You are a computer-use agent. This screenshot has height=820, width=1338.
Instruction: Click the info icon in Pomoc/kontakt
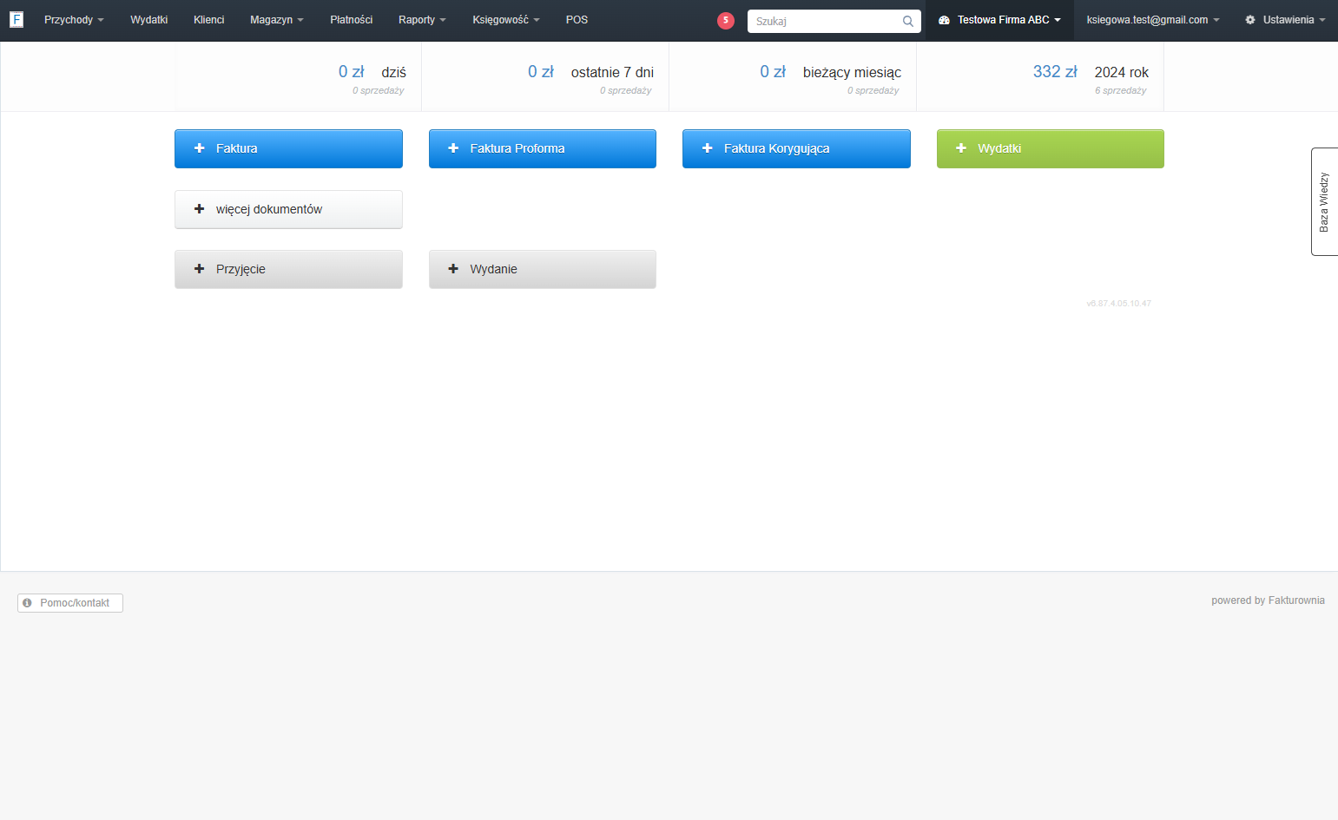27,602
